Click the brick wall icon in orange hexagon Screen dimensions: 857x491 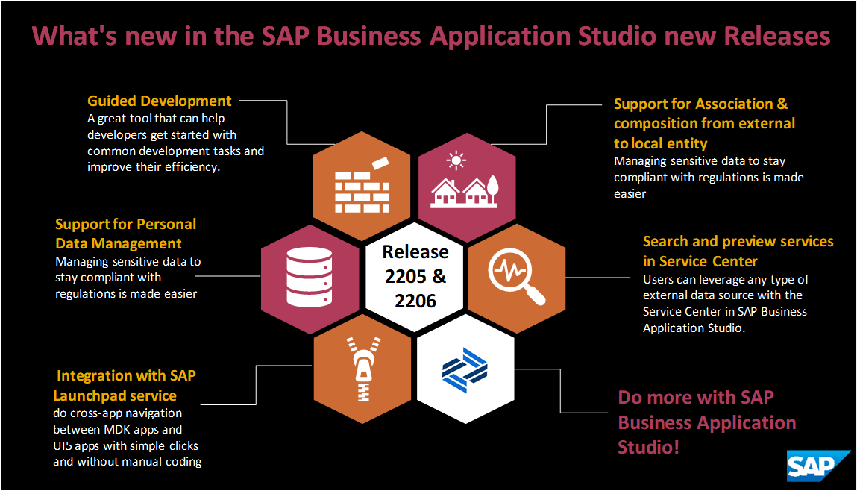click(x=362, y=185)
